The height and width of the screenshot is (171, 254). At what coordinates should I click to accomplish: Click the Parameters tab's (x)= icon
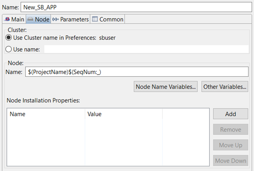tap(55, 20)
